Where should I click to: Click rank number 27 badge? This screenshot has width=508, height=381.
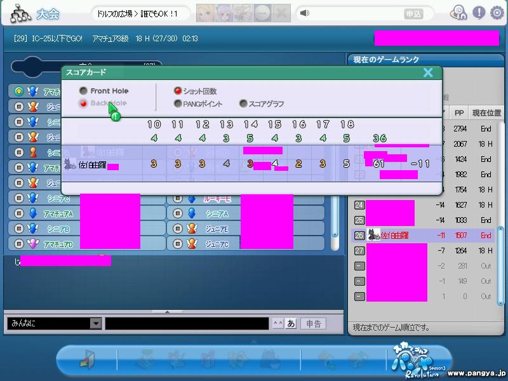coord(359,250)
